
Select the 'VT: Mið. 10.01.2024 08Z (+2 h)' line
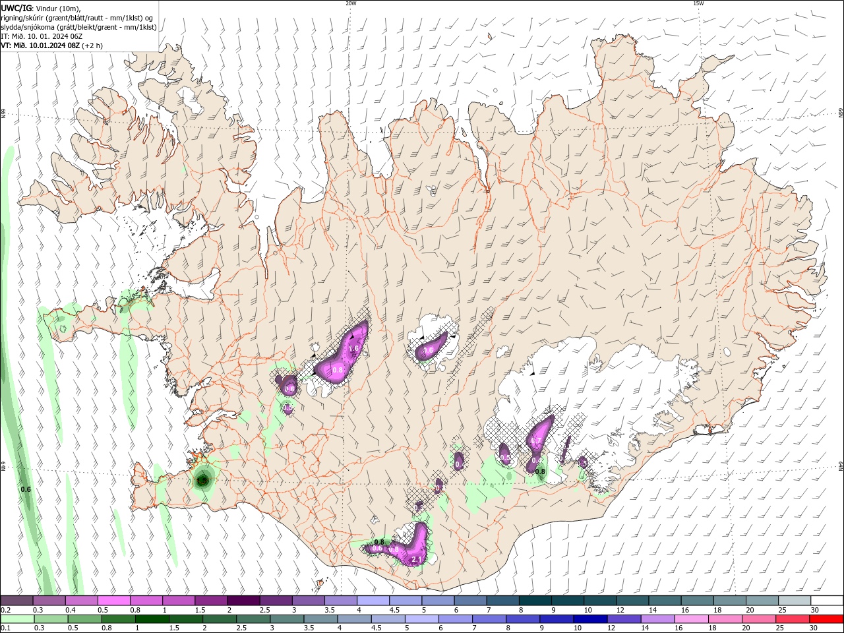[52, 45]
